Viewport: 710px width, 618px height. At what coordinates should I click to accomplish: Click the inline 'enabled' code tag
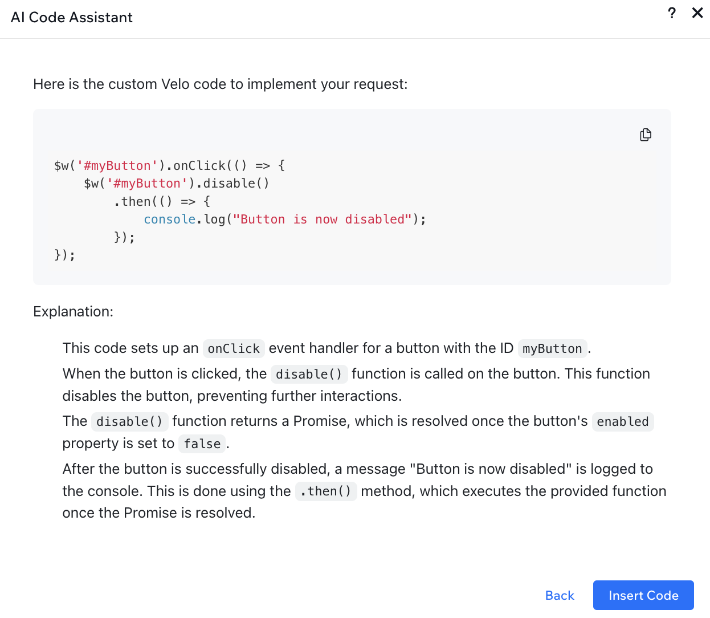(x=623, y=421)
